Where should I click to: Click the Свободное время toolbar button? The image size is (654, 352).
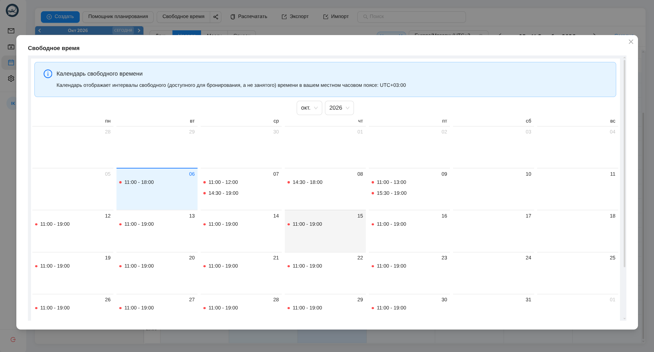pos(183,17)
